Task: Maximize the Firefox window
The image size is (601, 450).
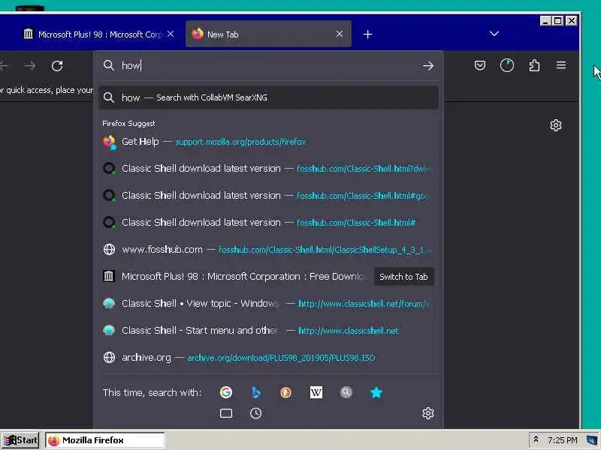Action: [558, 21]
